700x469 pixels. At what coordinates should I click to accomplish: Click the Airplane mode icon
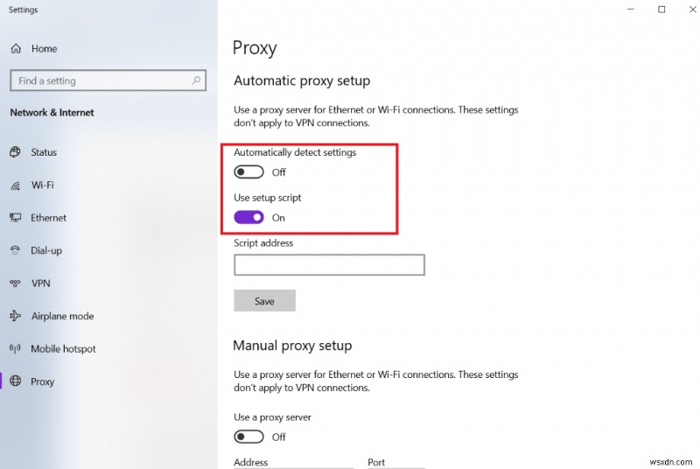[x=15, y=316]
